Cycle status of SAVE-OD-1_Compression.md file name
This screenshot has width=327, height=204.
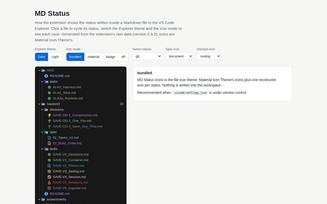click(x=75, y=115)
